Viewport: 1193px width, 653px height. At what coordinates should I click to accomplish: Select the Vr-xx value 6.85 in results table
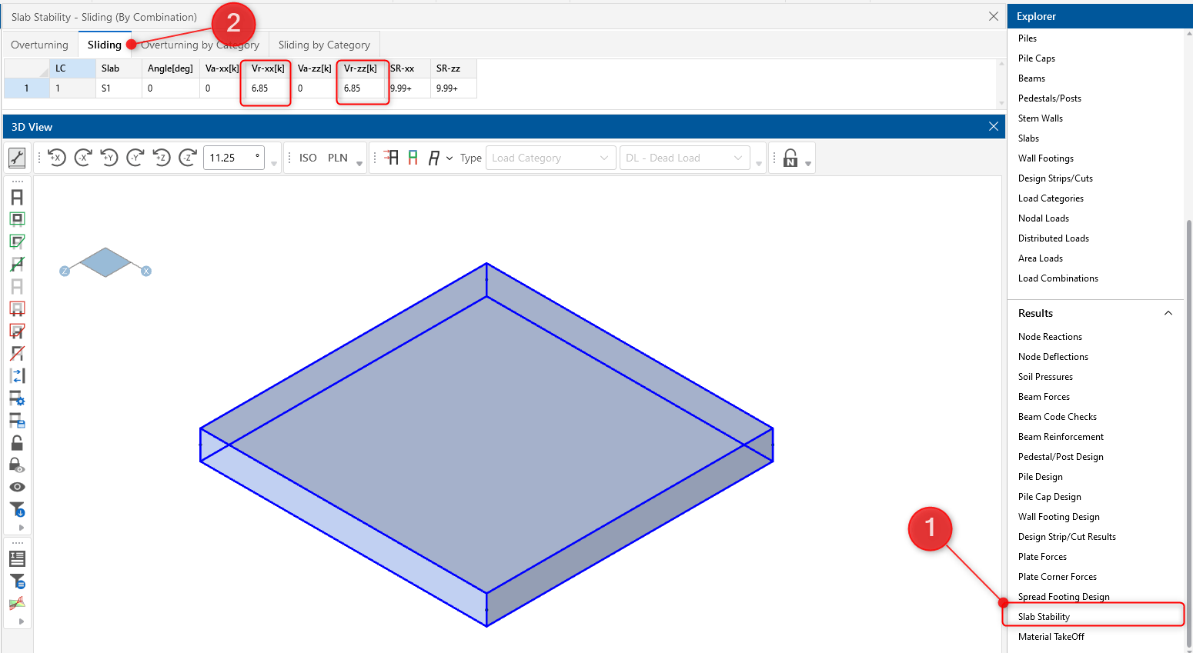point(266,88)
